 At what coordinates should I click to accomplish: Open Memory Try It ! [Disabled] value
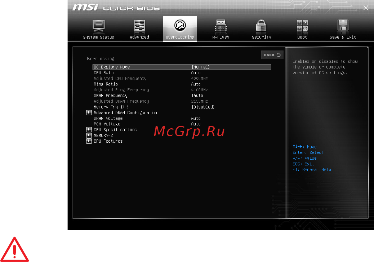pos(203,107)
